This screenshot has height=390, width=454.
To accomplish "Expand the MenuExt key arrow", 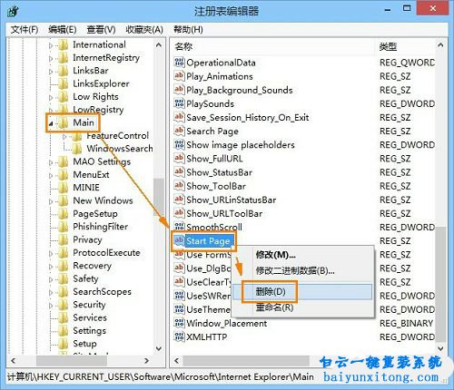I will 51,175.
